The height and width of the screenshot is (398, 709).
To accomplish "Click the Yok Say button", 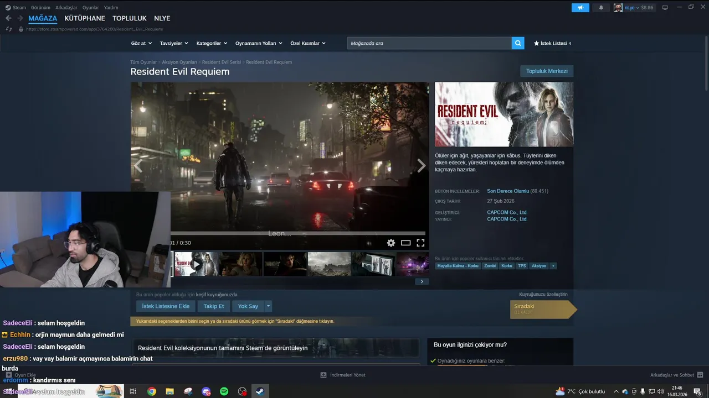I will coord(248,306).
